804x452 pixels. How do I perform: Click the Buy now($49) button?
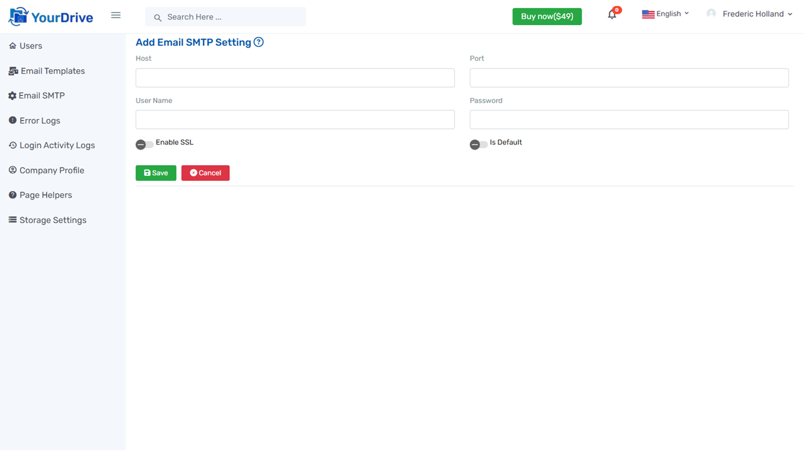tap(546, 16)
